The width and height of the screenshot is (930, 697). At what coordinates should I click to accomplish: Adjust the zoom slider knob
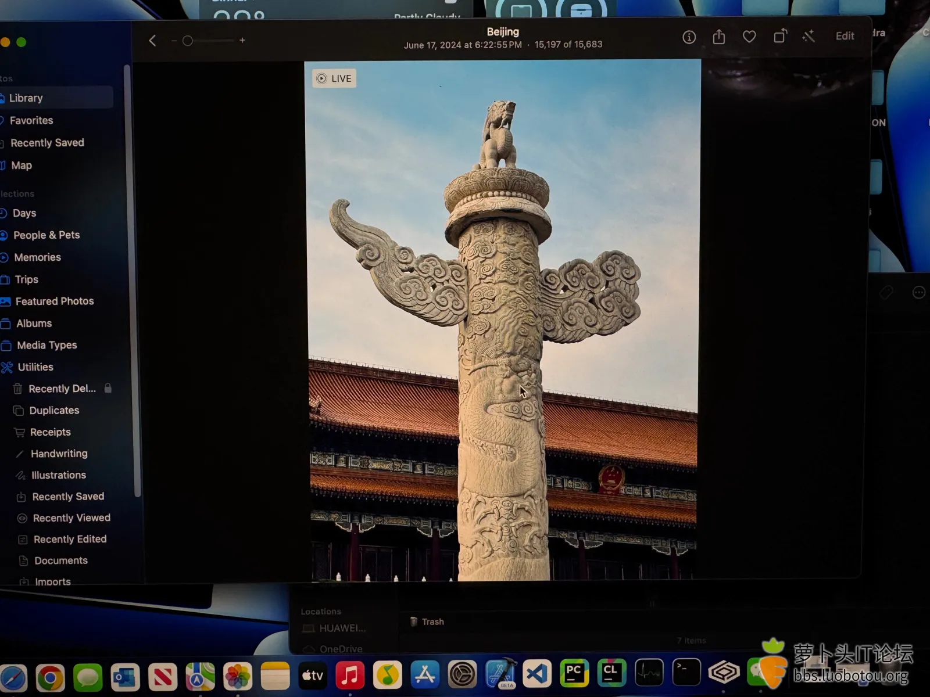[187, 41]
